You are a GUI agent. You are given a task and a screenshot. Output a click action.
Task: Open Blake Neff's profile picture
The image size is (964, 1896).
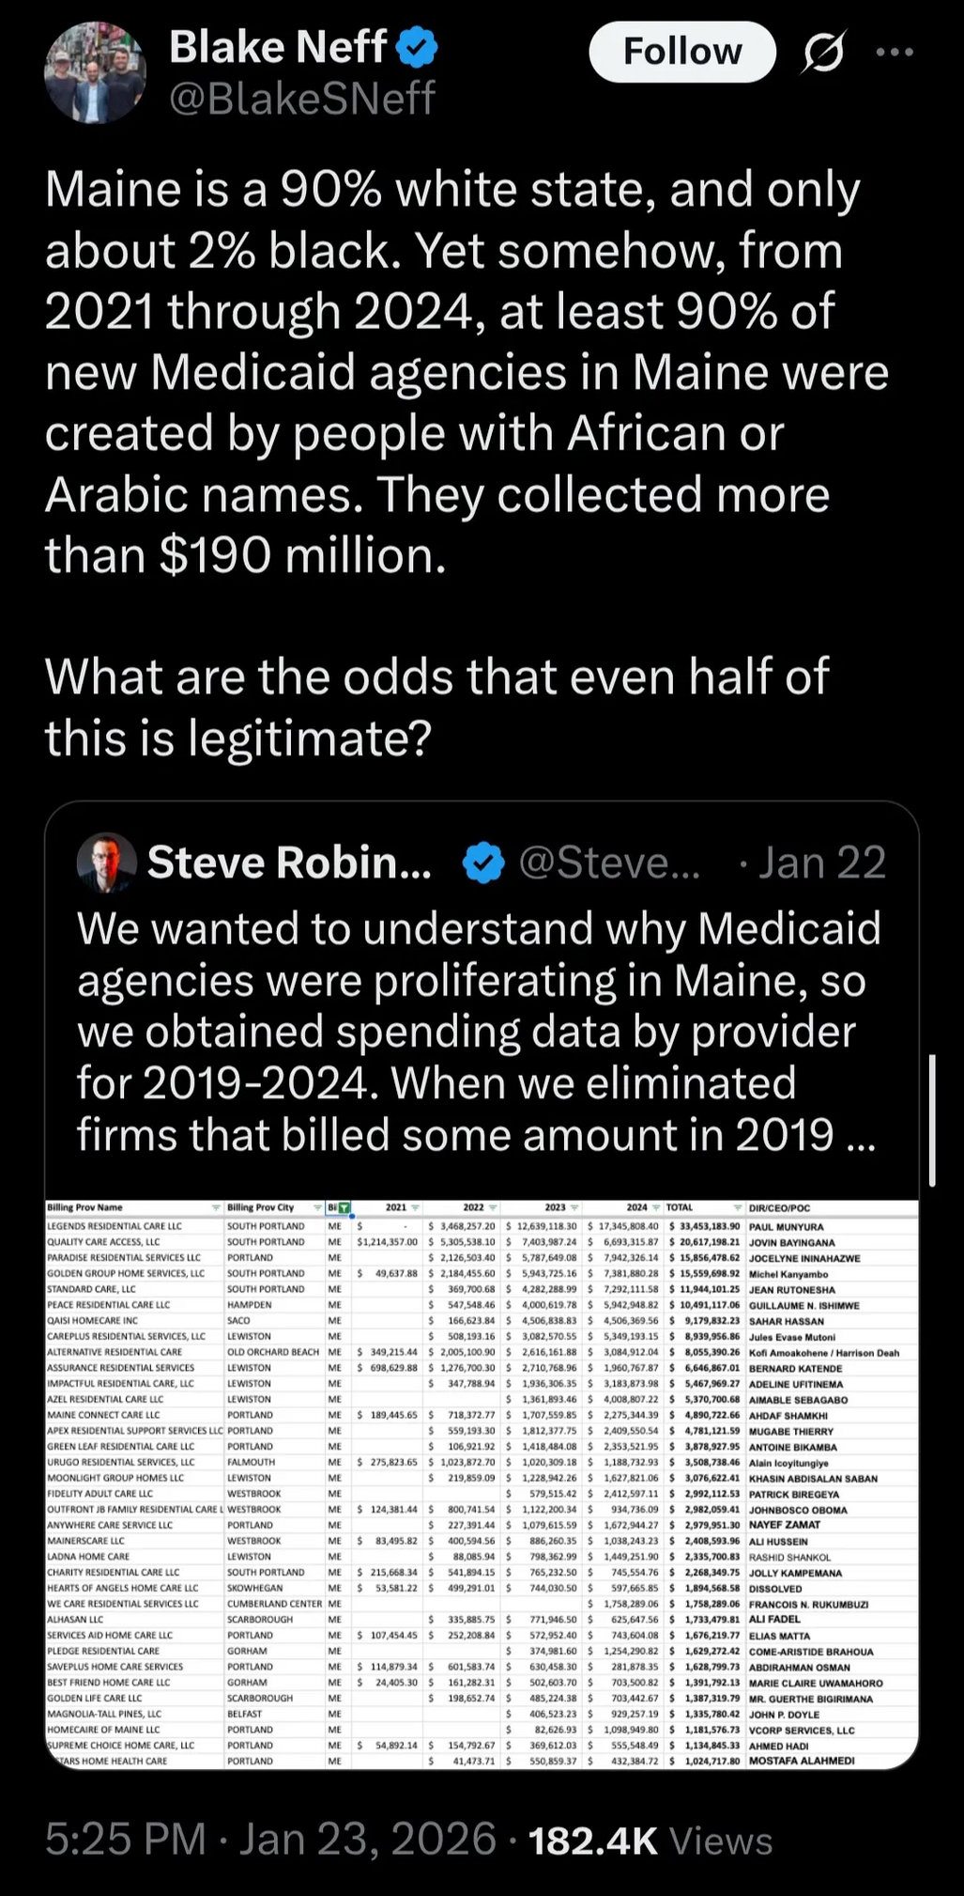click(x=96, y=73)
